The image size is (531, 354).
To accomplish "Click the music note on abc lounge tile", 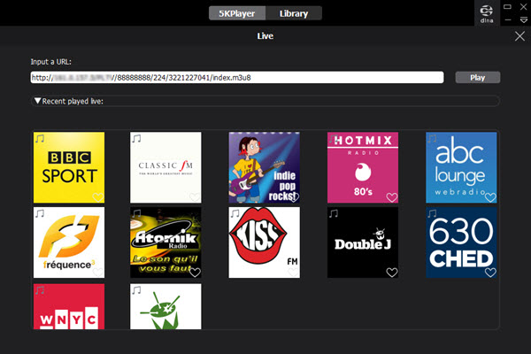I will 432,139.
